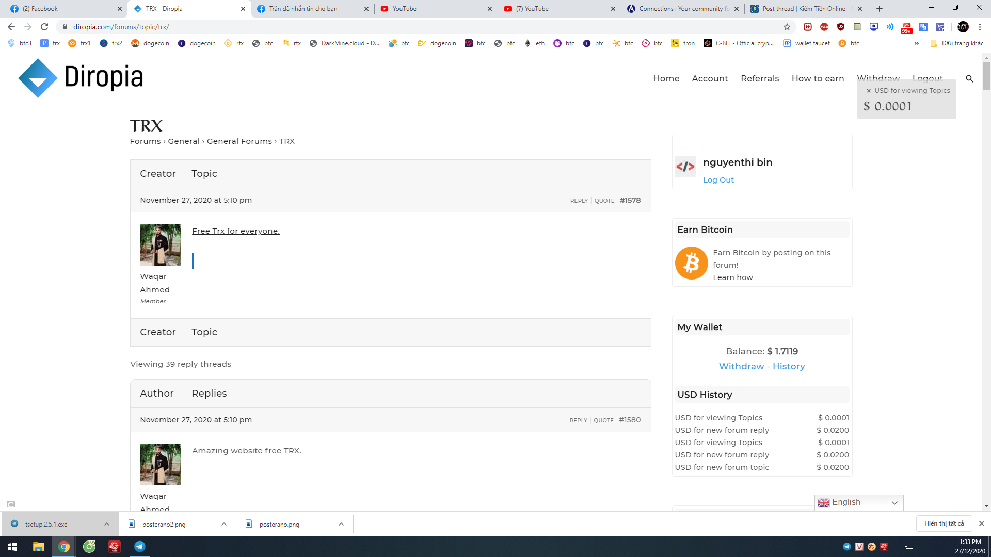991x557 pixels.
Task: Click the Chrome profile avatar
Action: pyautogui.click(x=963, y=27)
